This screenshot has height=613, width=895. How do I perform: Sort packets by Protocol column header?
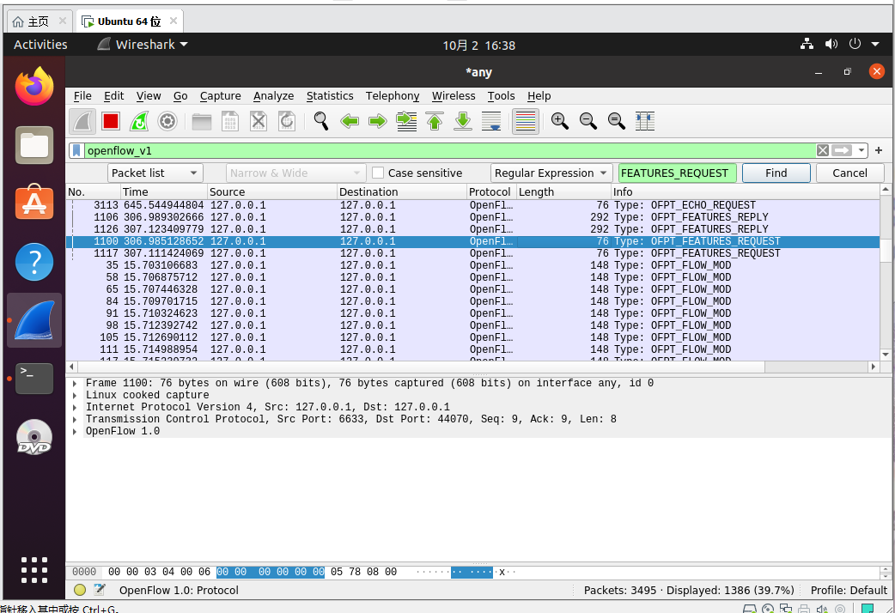click(491, 191)
